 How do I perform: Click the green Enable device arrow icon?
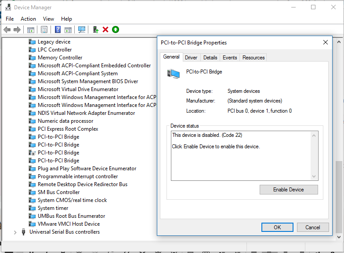click(116, 29)
